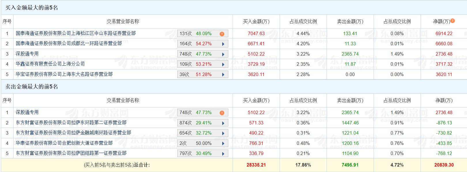This screenshot has height=172, width=467.
Task: Click blue arrow icon next to 164次 54.27%
Action: tap(223, 44)
